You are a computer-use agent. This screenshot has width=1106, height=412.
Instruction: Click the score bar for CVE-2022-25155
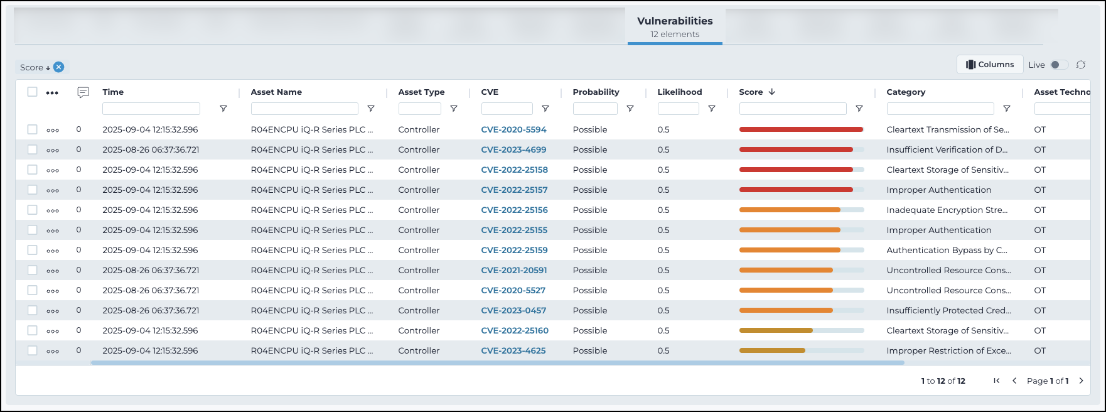click(x=802, y=230)
